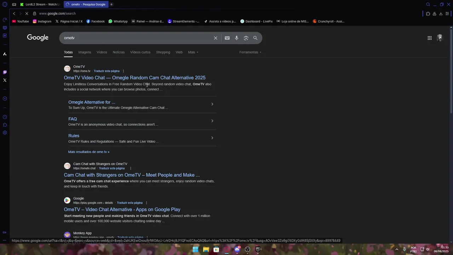Expand the Mais dropdown filter
This screenshot has height=255, width=453.
(193, 52)
